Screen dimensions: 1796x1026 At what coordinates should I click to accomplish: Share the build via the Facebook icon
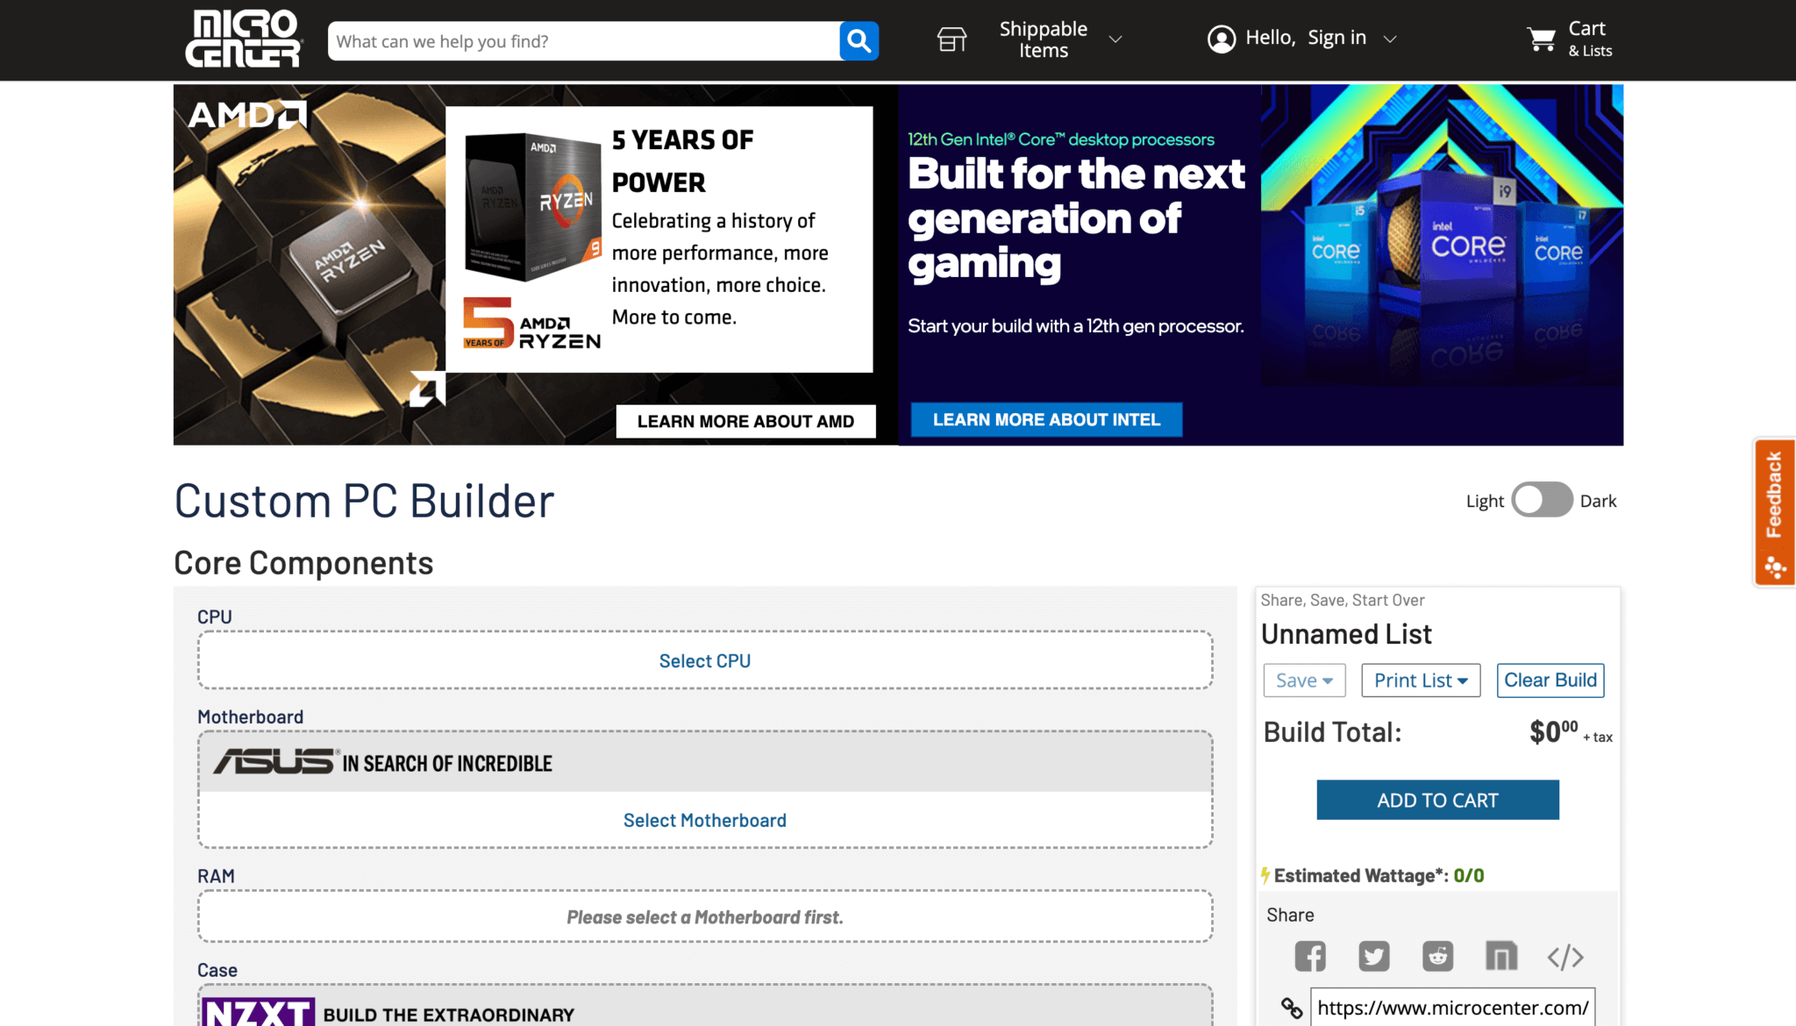tap(1310, 956)
